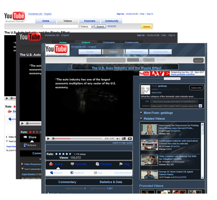Open embed customize gear icon
Screen dimensions: 217x200
click(200, 106)
